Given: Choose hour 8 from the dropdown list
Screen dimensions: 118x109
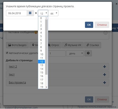Looking at the screenshot, I should 42,47.
